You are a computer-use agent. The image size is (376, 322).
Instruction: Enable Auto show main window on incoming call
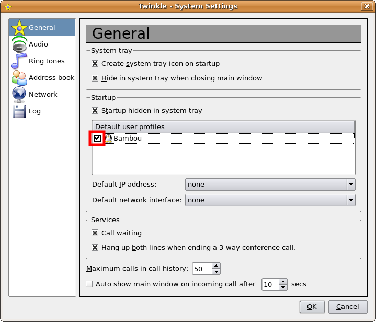point(89,284)
